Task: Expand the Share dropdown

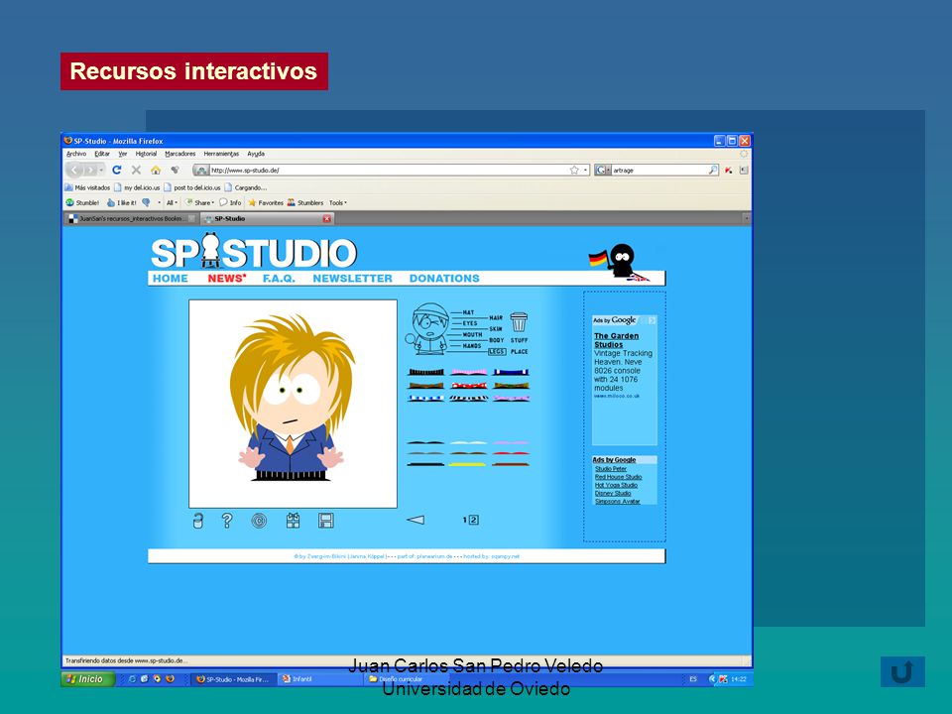Action: pyautogui.click(x=199, y=202)
